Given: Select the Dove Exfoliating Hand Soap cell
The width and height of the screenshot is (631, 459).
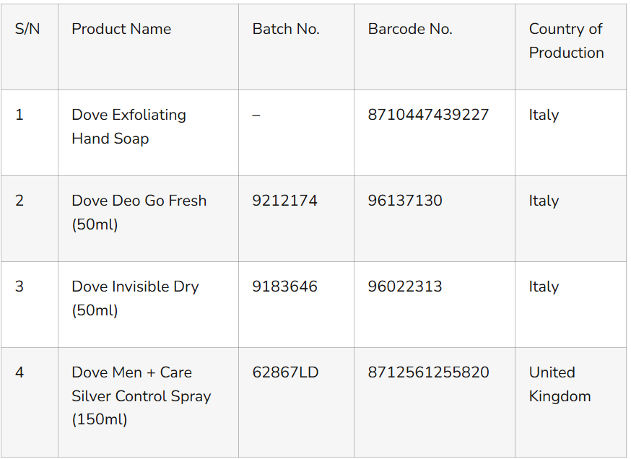Looking at the screenshot, I should 129,126.
